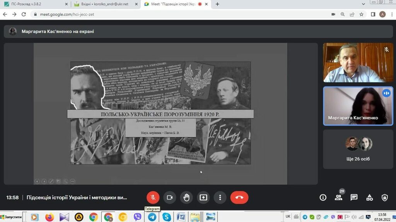Leave the call with red hang-up button

[x=239, y=197]
